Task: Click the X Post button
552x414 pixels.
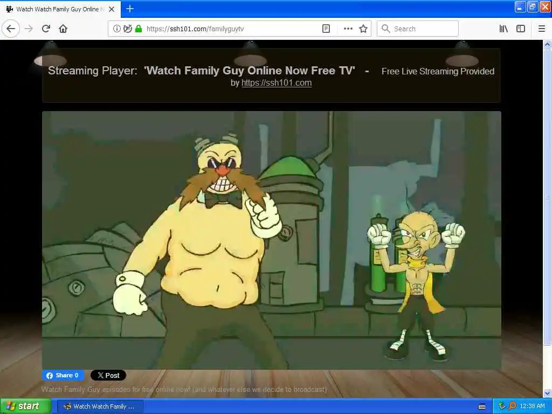Action: click(x=108, y=375)
